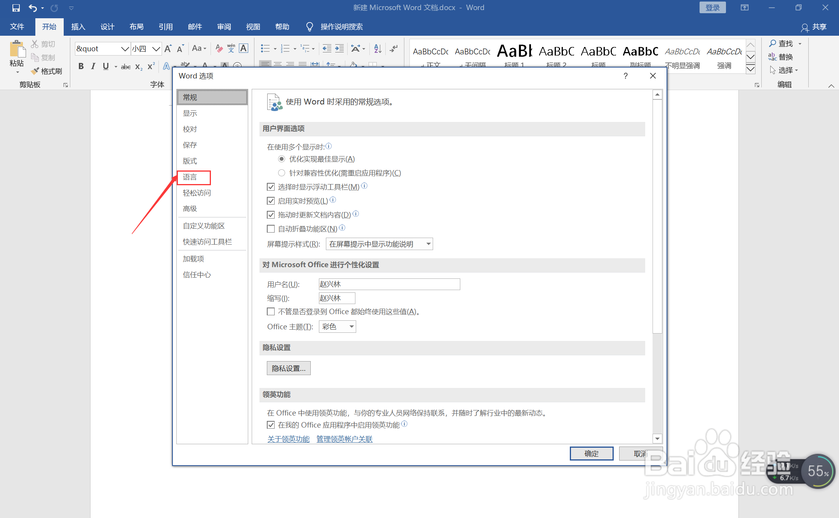Open phonetic guide wén icon
Viewport: 839px width, 518px height.
tap(231, 49)
